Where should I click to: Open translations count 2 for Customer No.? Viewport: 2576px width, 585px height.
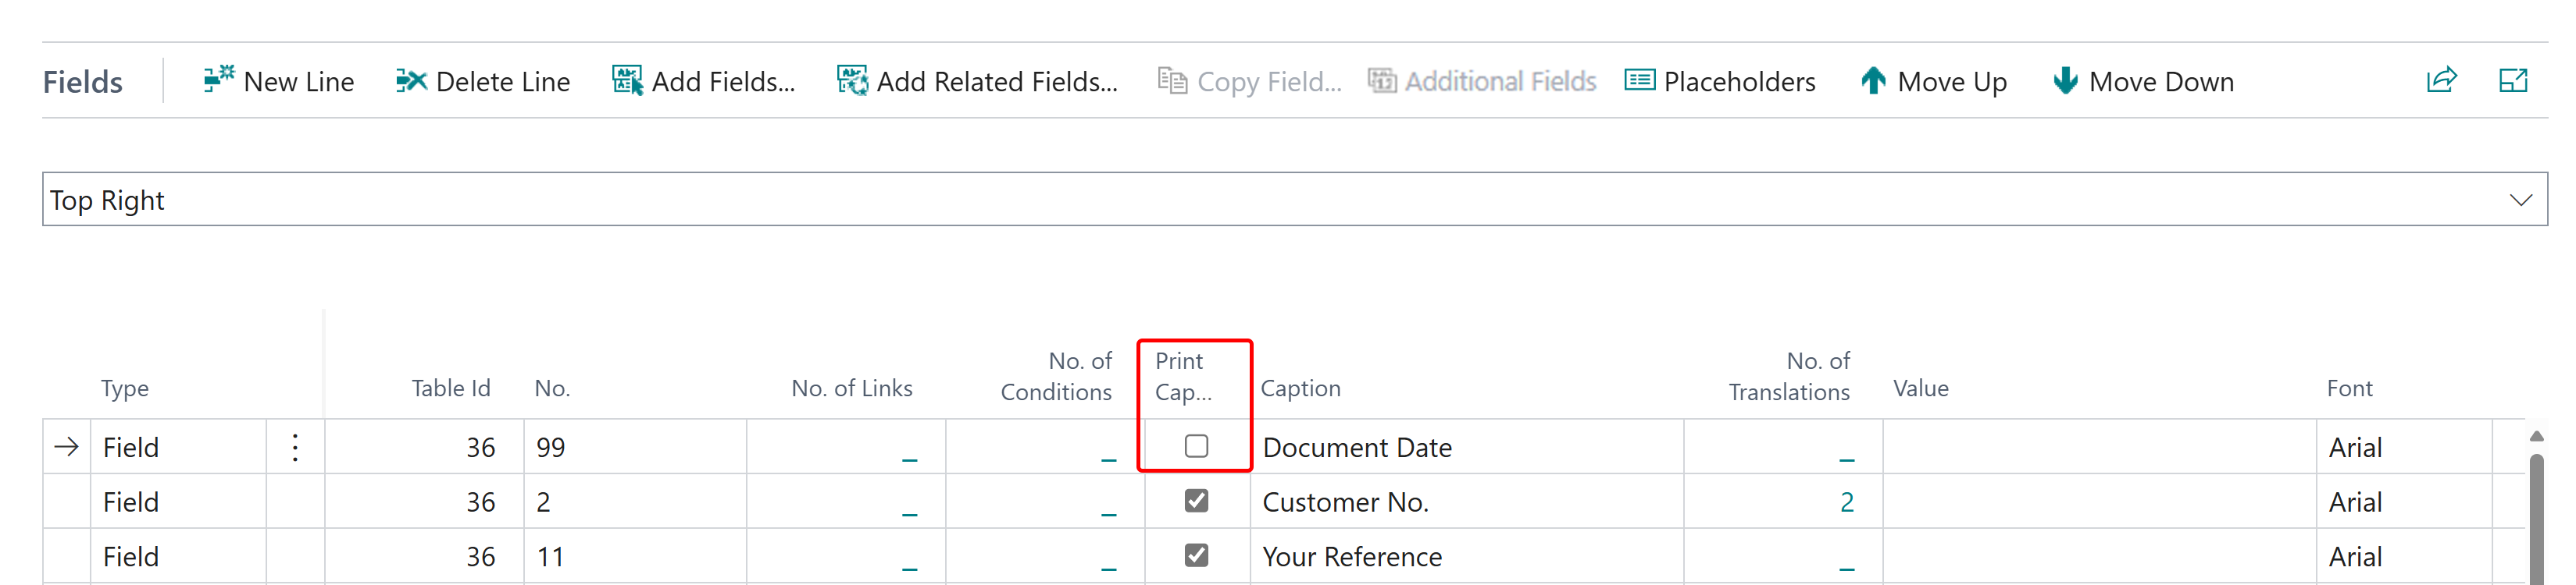1846,502
